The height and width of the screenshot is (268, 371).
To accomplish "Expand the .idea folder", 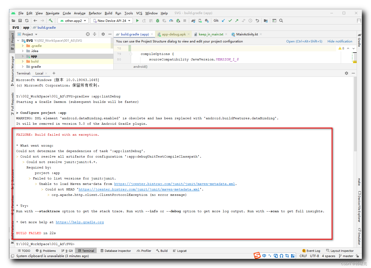I will pos(23,51).
